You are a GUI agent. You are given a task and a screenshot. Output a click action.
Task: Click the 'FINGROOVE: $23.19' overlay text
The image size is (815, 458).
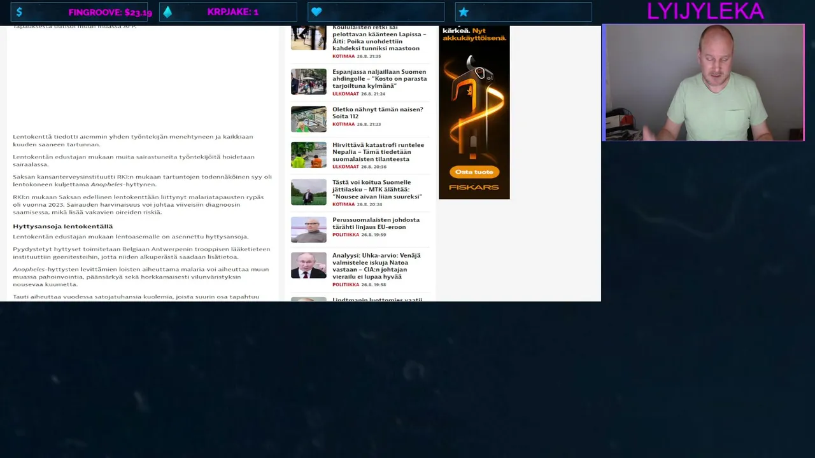pyautogui.click(x=110, y=13)
